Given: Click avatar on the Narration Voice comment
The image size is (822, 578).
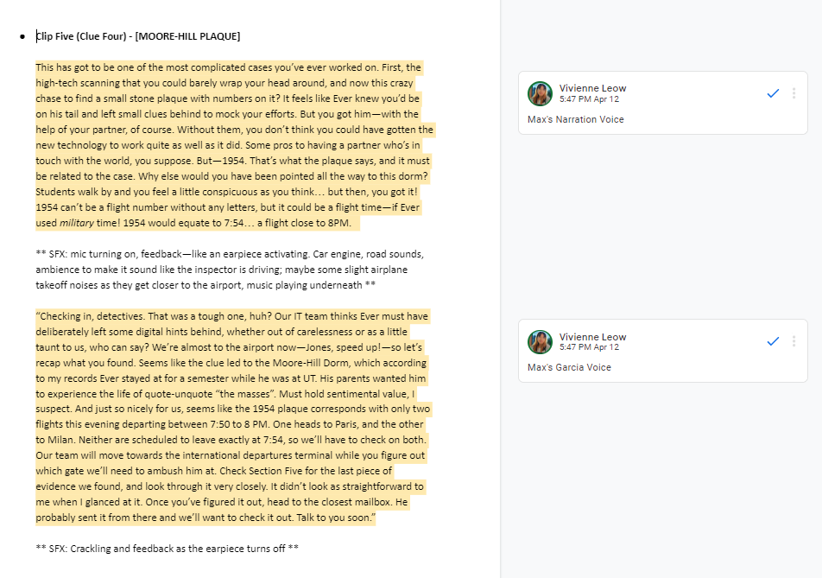Looking at the screenshot, I should [541, 93].
